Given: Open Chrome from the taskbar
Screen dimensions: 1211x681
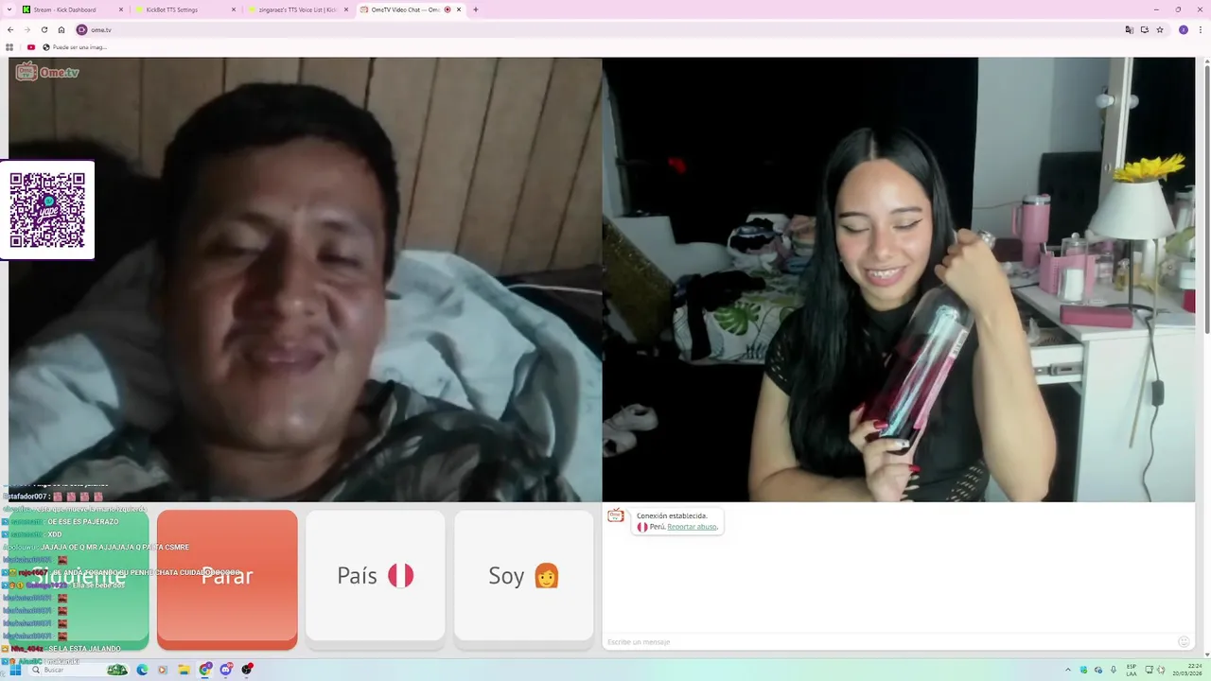Looking at the screenshot, I should coord(205,670).
